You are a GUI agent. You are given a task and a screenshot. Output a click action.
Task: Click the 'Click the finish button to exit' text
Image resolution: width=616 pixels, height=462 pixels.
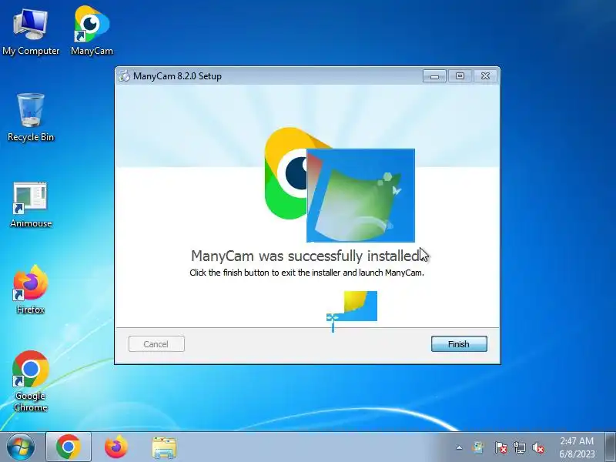[306, 273]
